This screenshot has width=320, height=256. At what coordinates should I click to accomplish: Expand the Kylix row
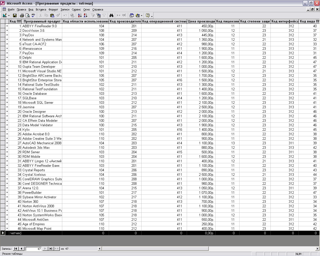coord(7,129)
